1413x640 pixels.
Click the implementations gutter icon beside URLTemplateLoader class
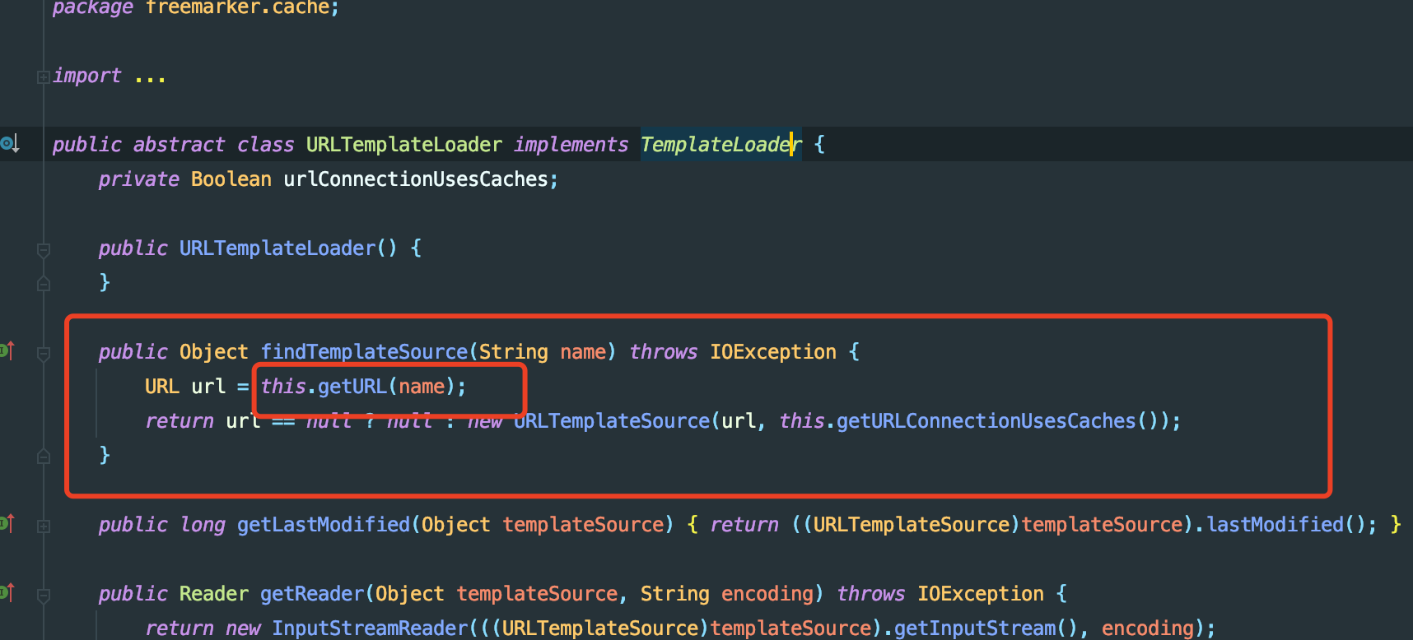(x=10, y=145)
